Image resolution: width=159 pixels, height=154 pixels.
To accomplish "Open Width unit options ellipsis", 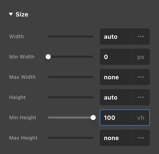I will (141, 36).
